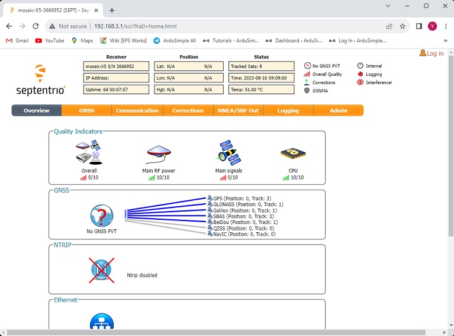Bookmark this page with the star icon
Viewport: 454px width, 336px height.
coord(403,26)
